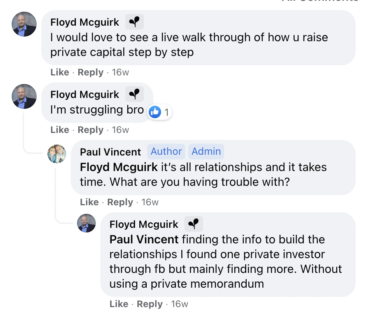Reply to the "live walk through" comment
The image size is (365, 311).
(x=90, y=72)
